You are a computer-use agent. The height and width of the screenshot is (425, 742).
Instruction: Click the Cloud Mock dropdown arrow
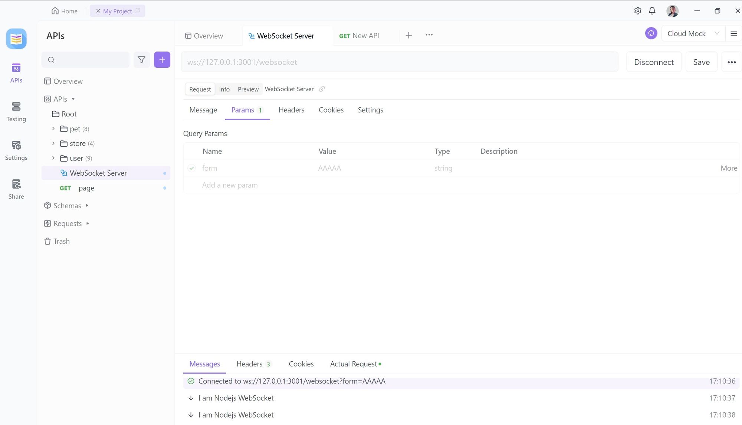click(x=717, y=33)
